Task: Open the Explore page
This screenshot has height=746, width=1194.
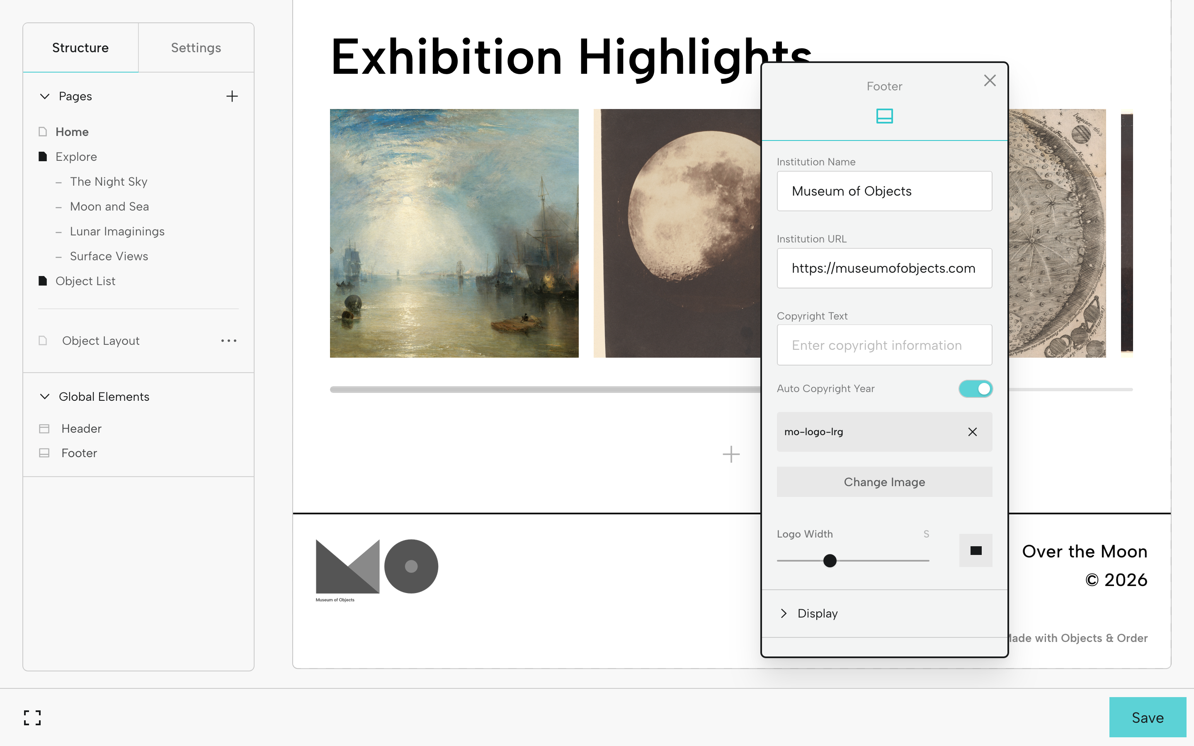Action: (76, 156)
